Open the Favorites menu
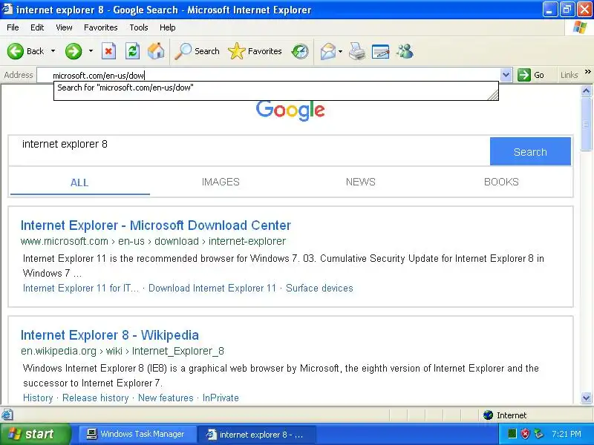Viewport: 594px width, 445px height. tap(101, 27)
